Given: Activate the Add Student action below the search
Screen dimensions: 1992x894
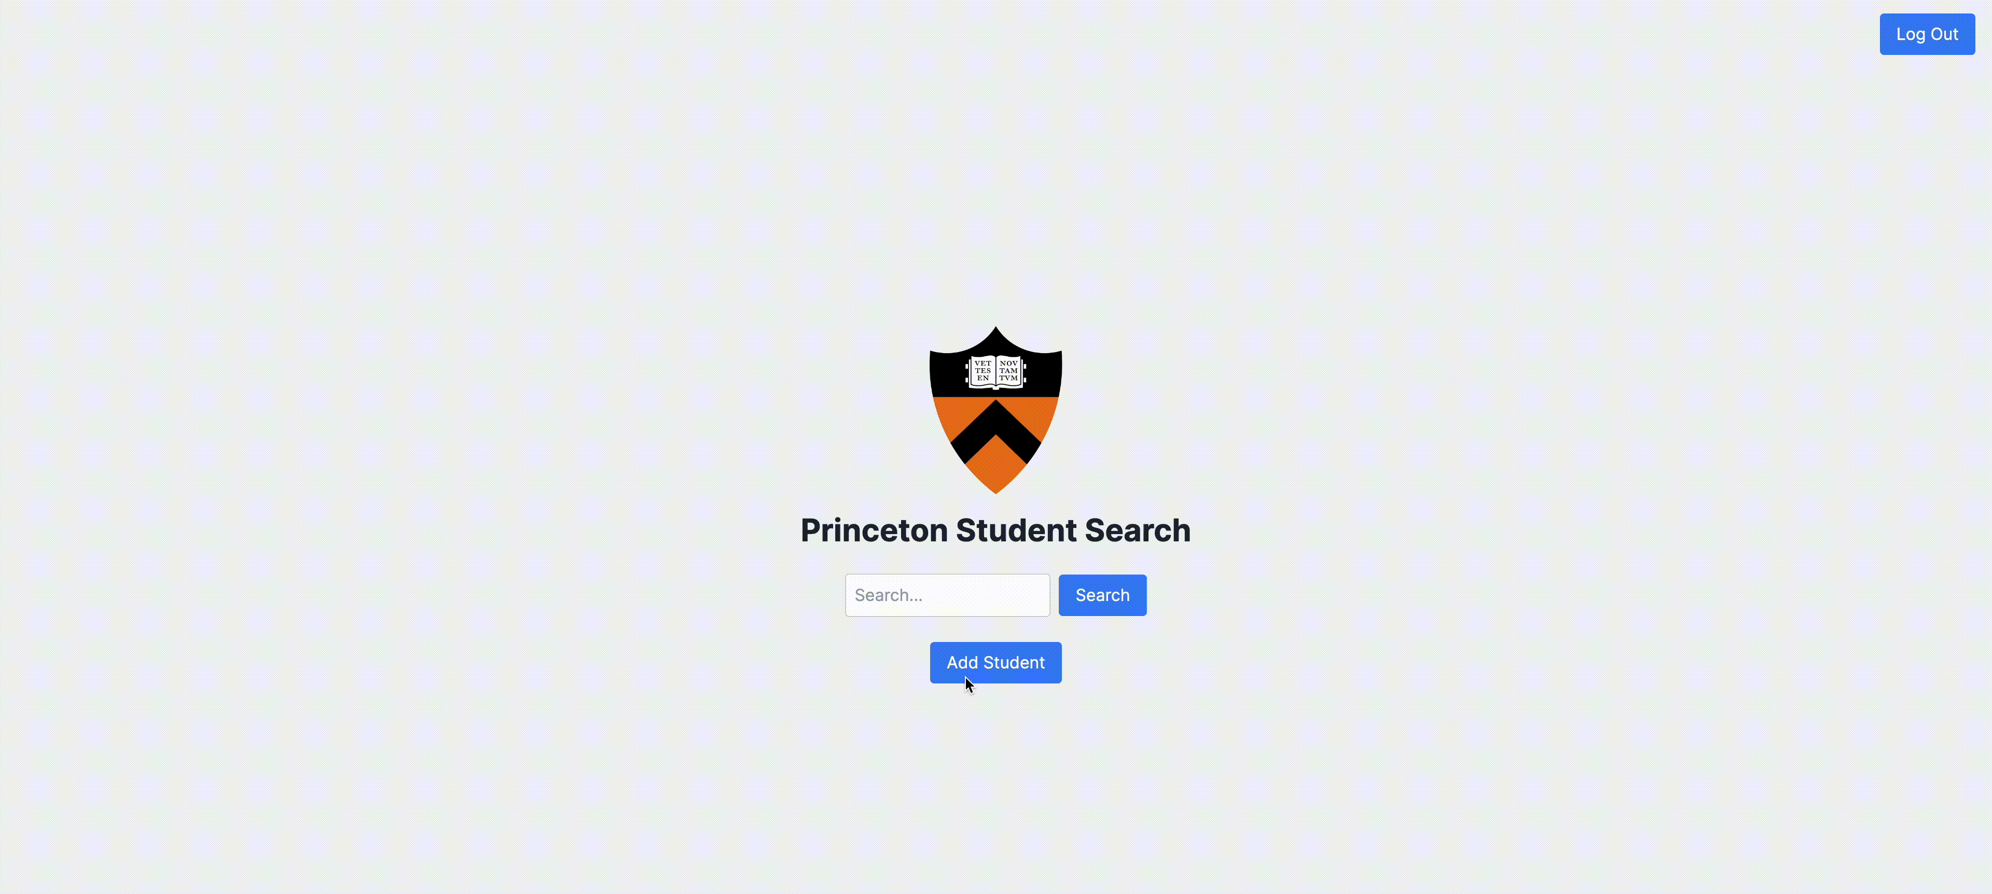Looking at the screenshot, I should coord(995,662).
